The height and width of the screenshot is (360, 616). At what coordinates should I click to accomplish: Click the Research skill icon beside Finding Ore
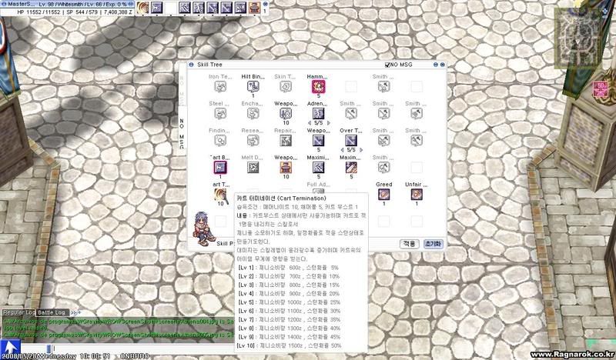253,141
